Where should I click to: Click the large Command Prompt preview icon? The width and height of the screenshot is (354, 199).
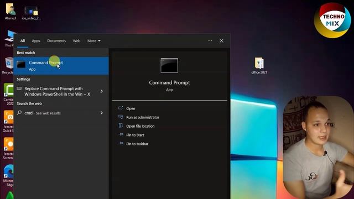[169, 65]
